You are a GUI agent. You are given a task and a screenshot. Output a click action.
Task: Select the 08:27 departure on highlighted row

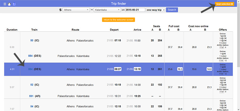click(118, 69)
